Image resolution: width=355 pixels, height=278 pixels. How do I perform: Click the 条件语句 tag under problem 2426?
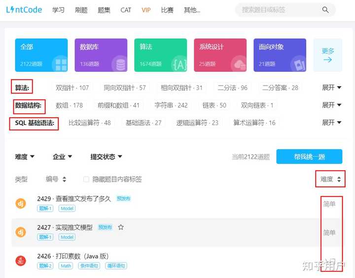pos(89,266)
